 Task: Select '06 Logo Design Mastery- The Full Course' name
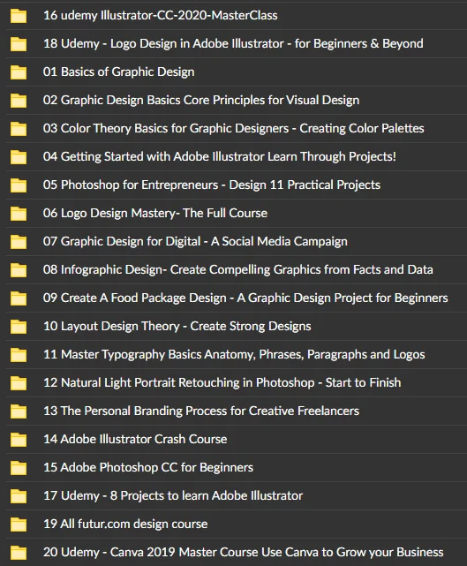tap(155, 213)
